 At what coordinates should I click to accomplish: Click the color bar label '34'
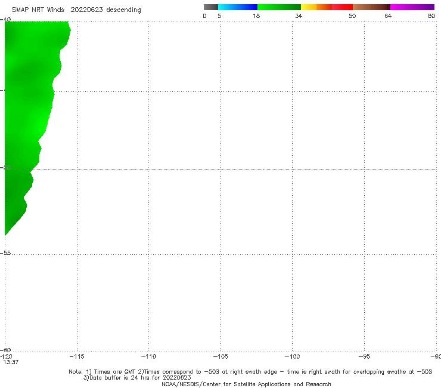point(299,16)
